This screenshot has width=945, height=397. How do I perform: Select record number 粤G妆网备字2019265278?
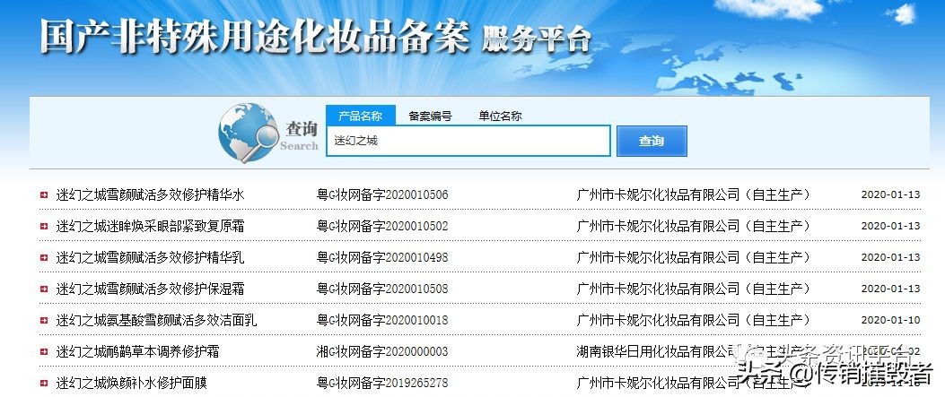pos(382,383)
